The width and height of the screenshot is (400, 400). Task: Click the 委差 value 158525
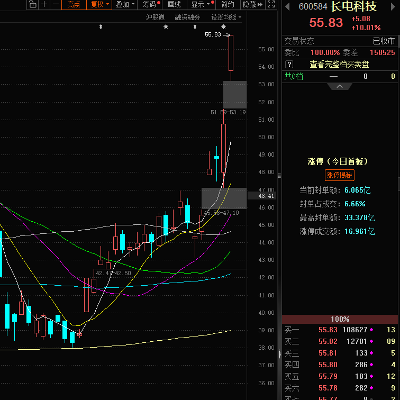[x=383, y=52]
